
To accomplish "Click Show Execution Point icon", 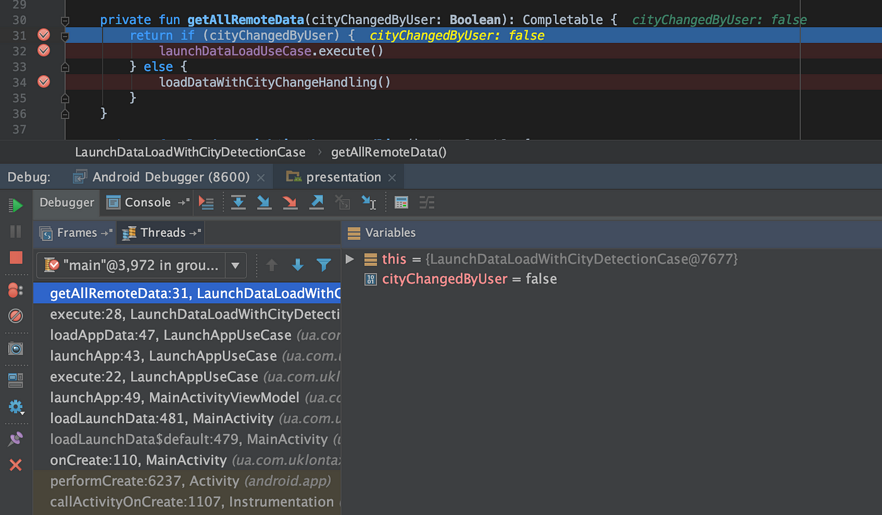I will pos(206,202).
